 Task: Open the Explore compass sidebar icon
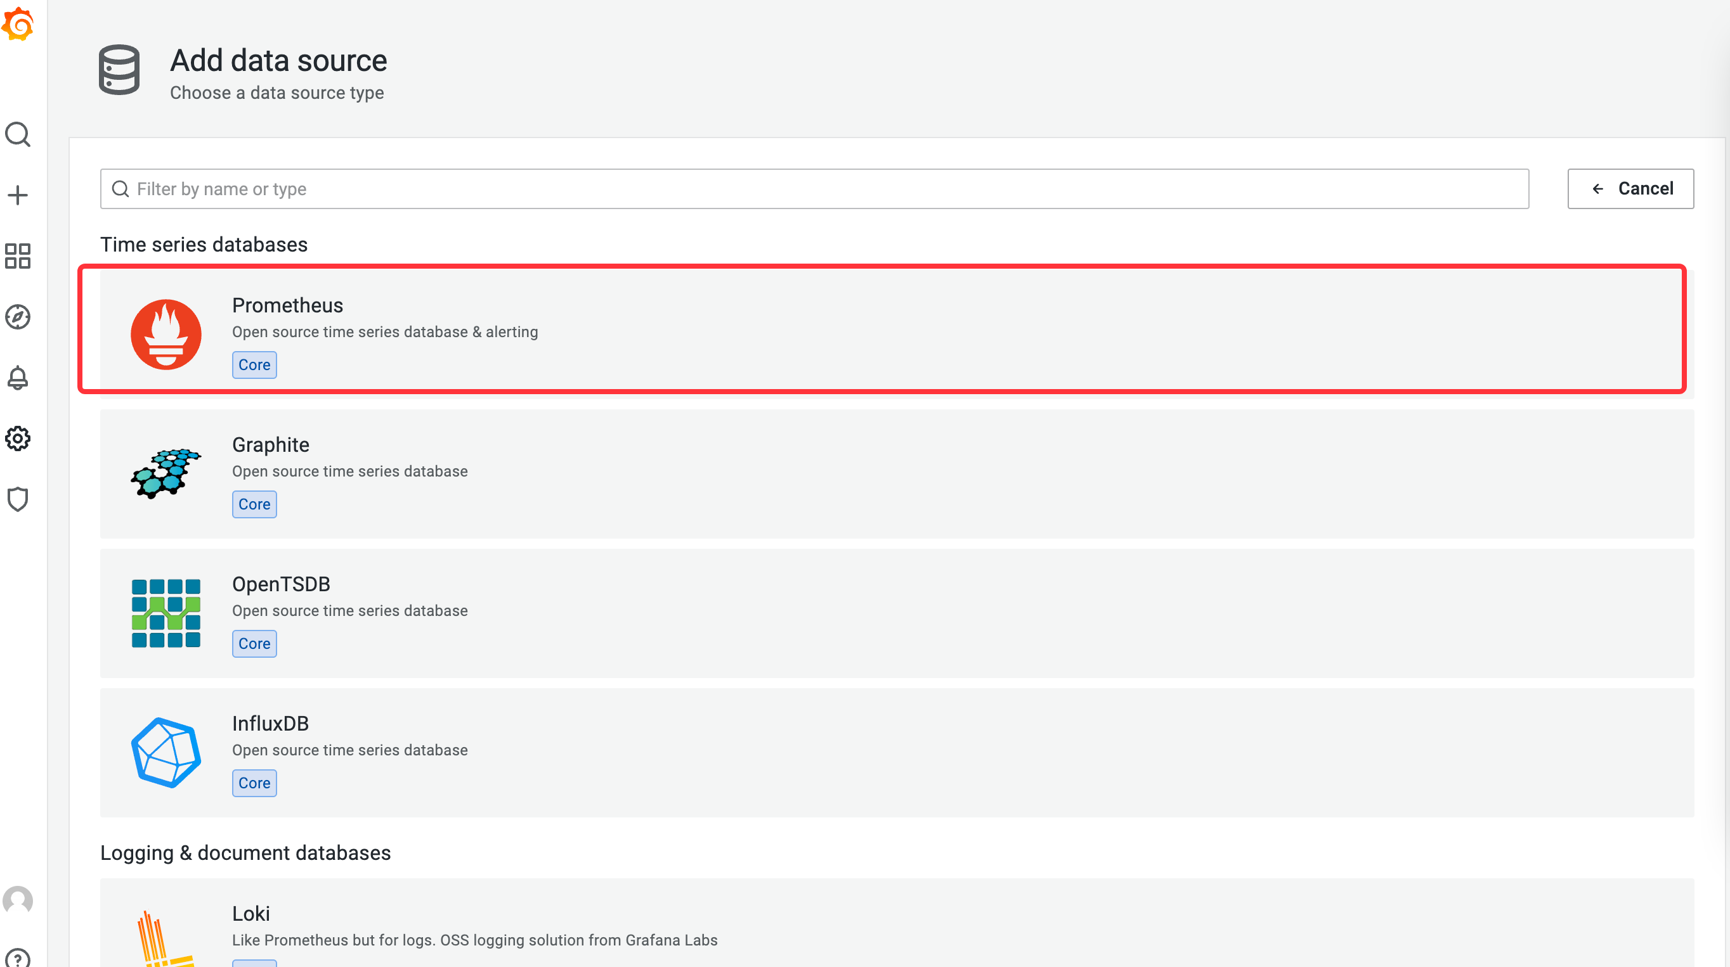pos(18,317)
